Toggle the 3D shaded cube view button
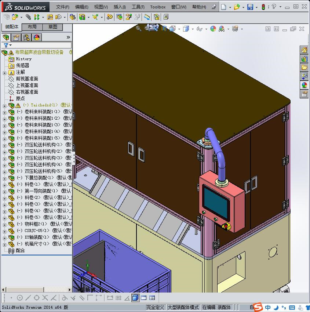 tap(135, 298)
